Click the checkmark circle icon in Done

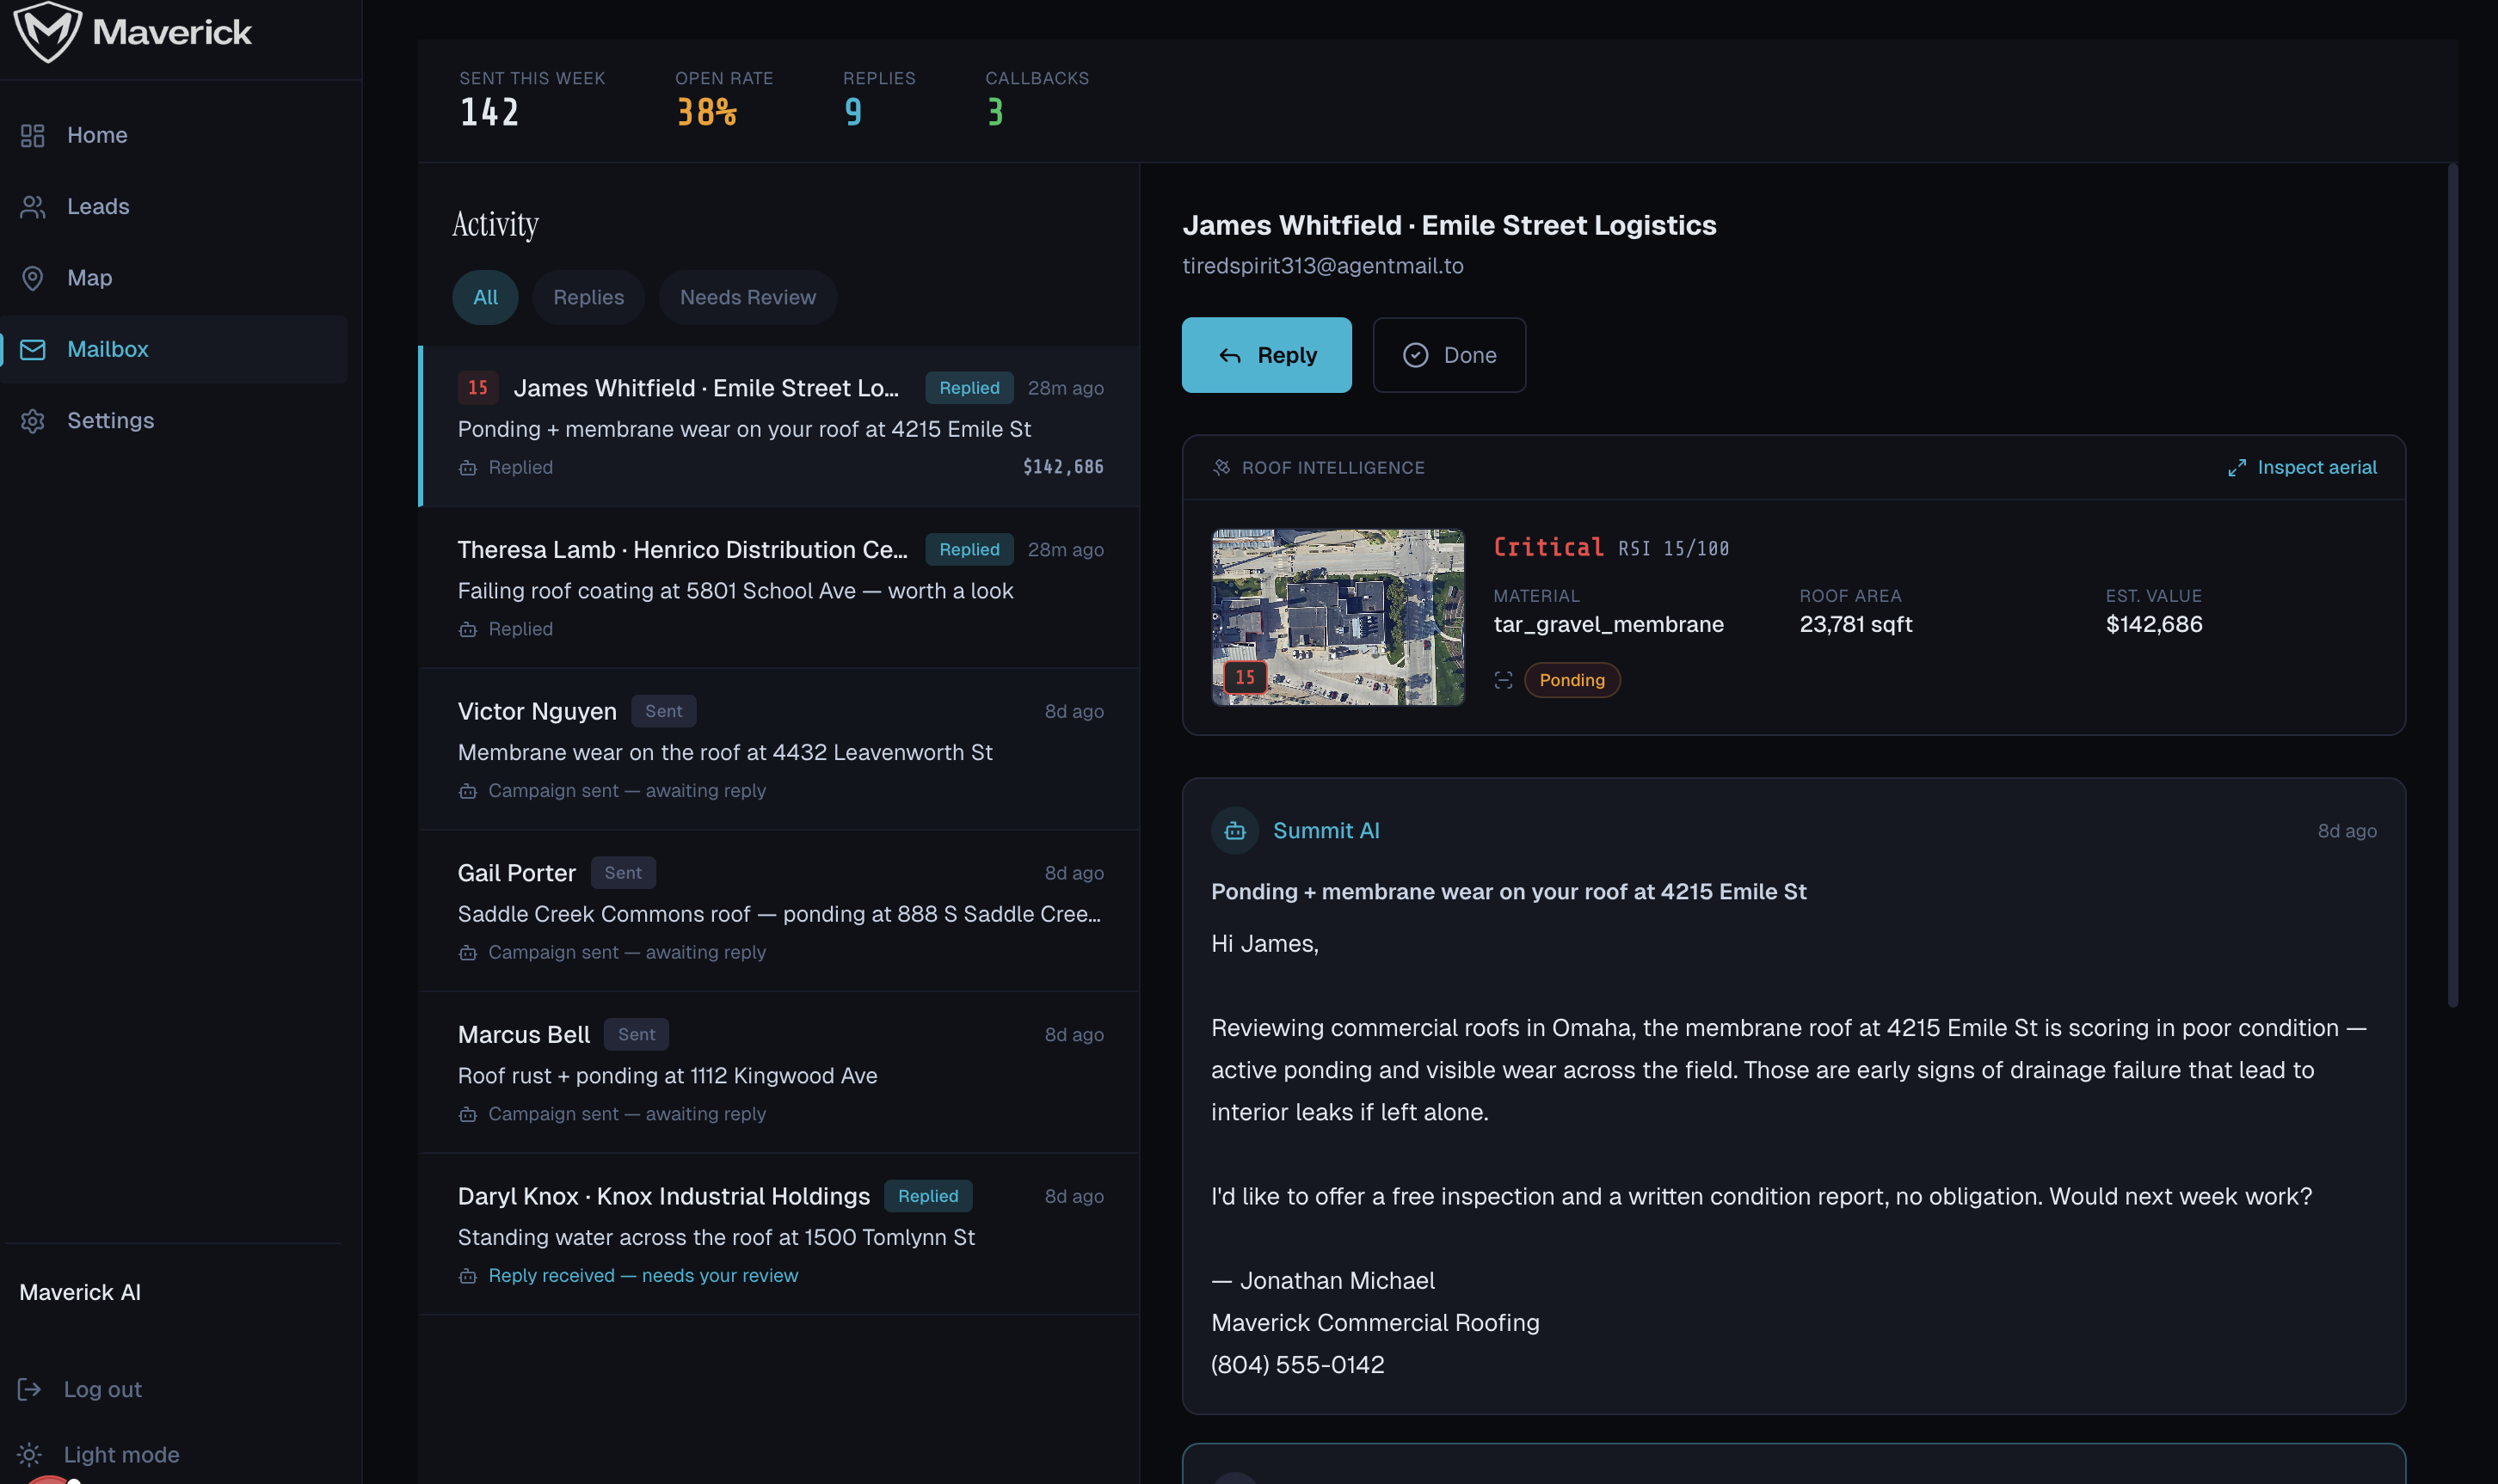click(x=1414, y=355)
